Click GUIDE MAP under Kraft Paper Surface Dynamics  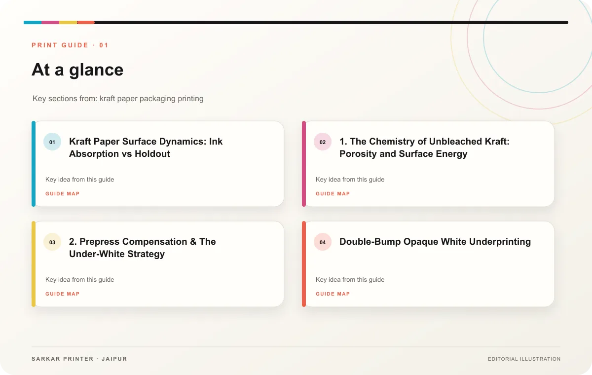(x=63, y=194)
